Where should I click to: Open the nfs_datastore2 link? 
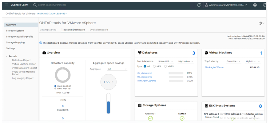coord(145,77)
